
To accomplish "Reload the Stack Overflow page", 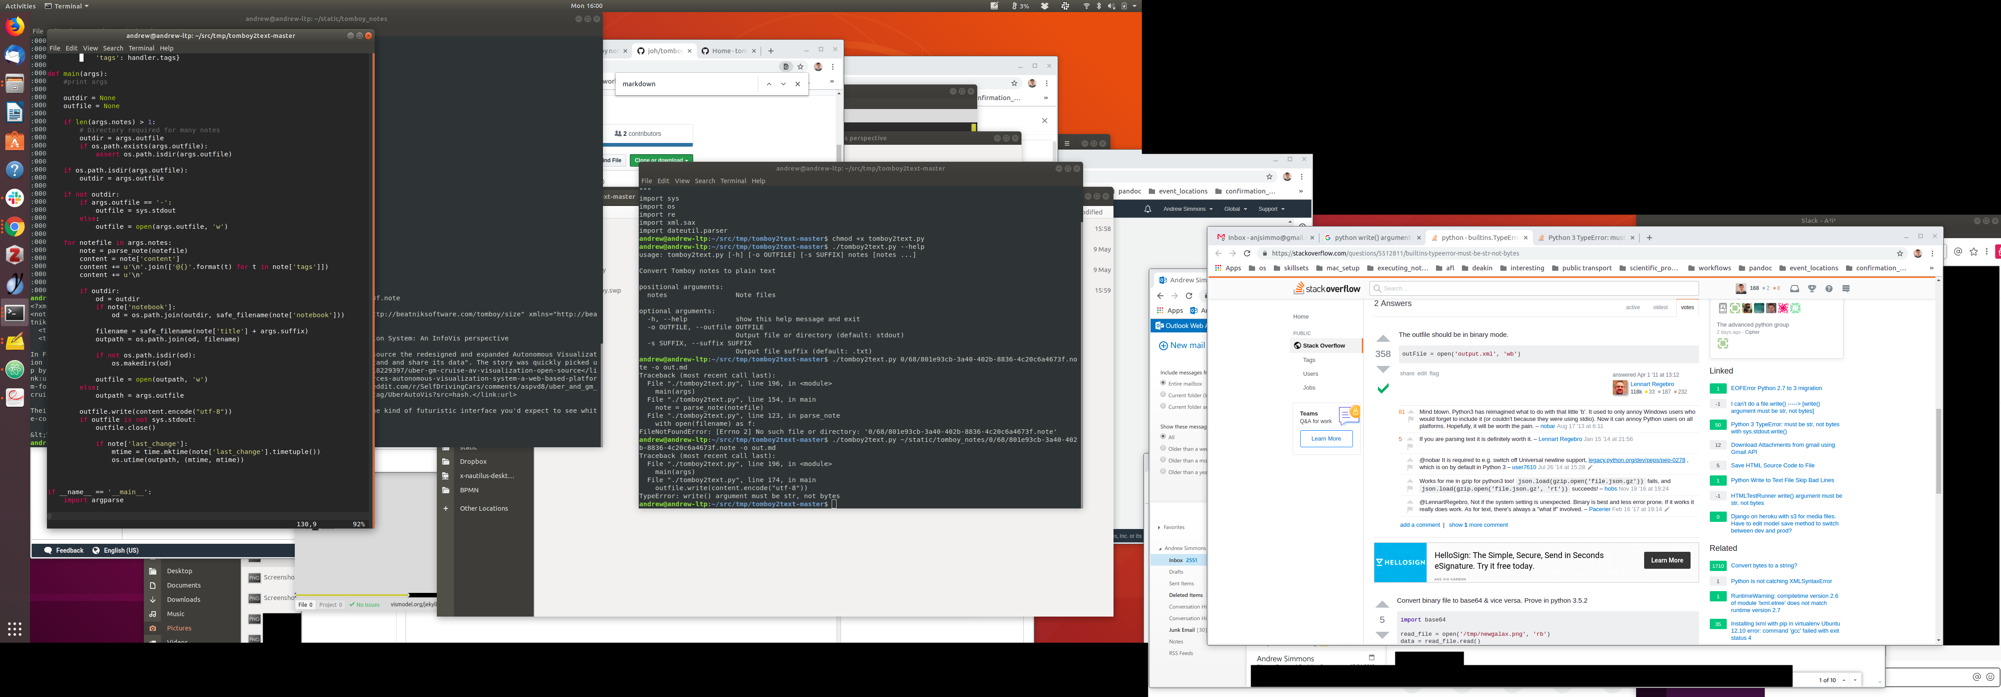I will click(x=1247, y=253).
